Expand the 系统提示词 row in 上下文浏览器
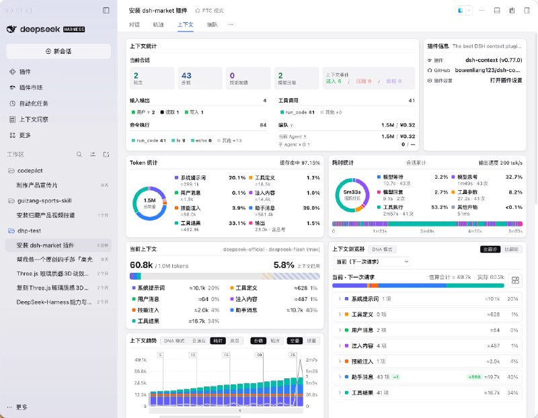 [x=427, y=299]
